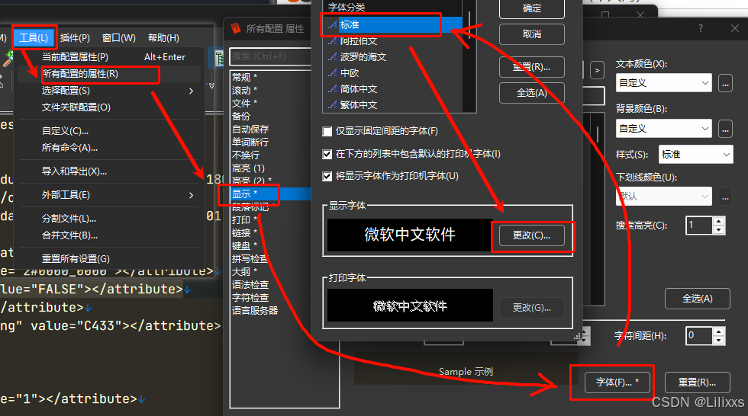
Task: Click 确定 button in font dialog
Action: coord(532,8)
